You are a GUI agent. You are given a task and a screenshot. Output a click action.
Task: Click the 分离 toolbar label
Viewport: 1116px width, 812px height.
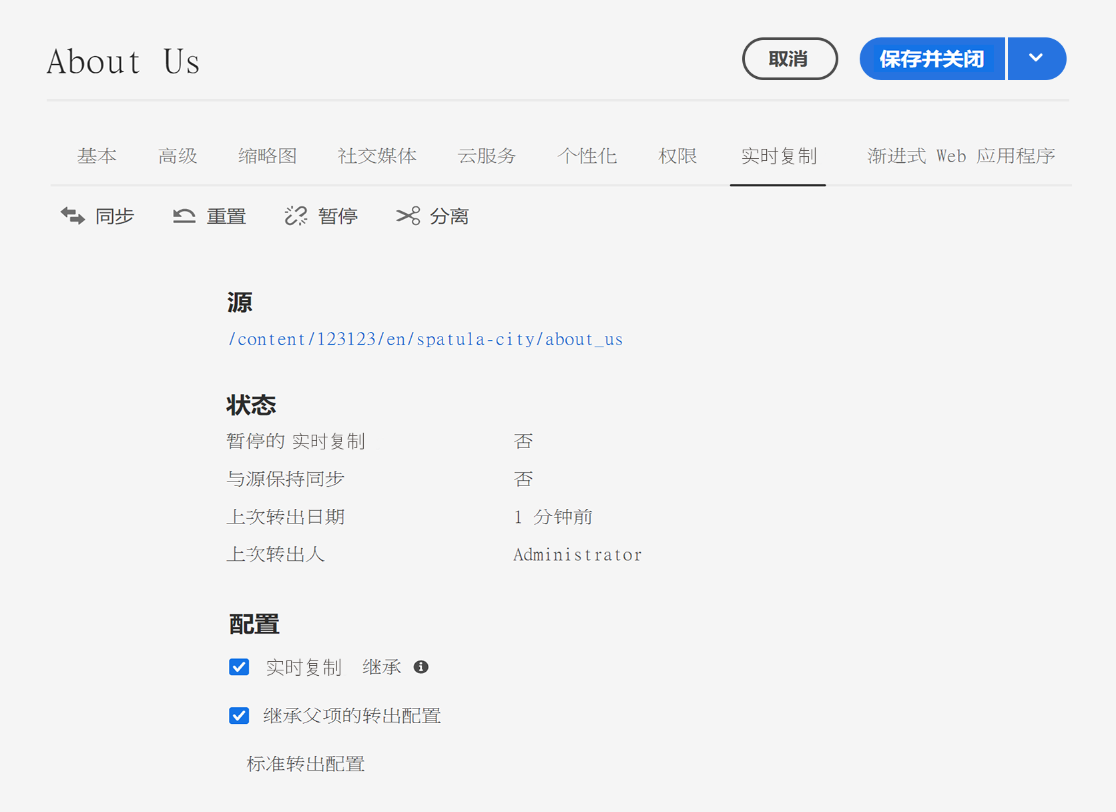[449, 216]
